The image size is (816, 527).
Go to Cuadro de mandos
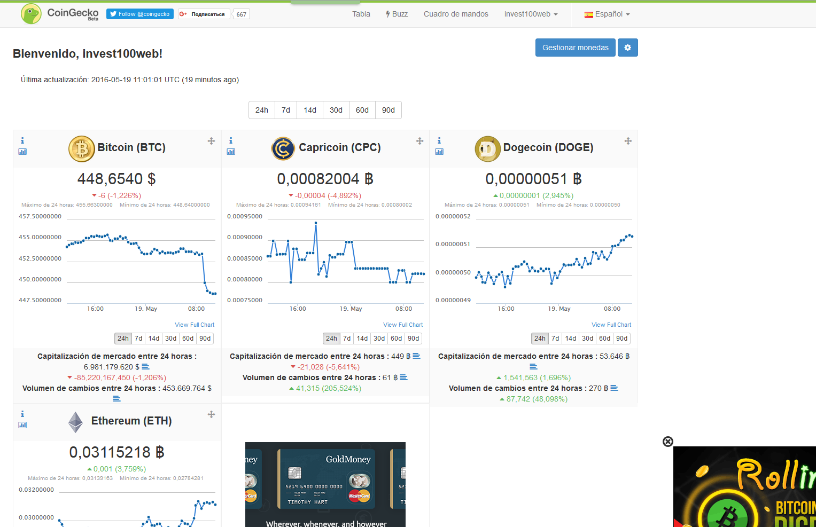coord(456,14)
